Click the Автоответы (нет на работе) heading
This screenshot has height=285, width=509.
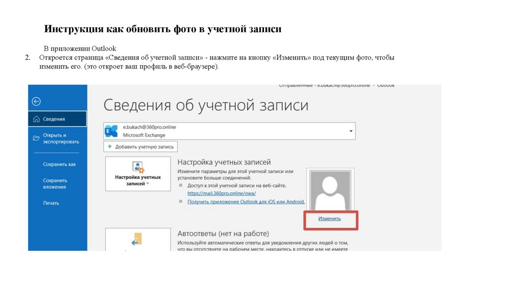point(223,233)
